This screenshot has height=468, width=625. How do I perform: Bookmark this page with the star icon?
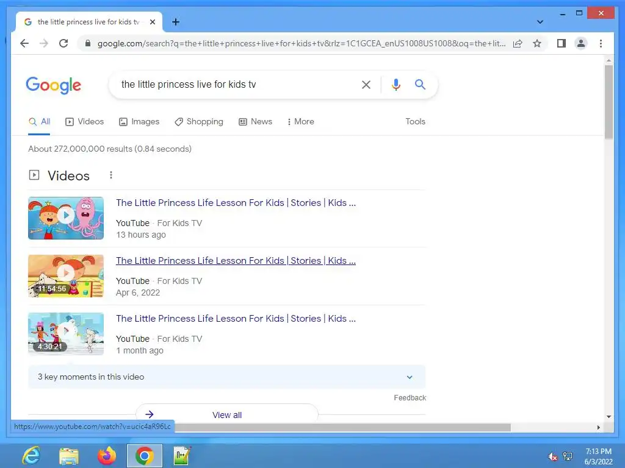click(537, 43)
